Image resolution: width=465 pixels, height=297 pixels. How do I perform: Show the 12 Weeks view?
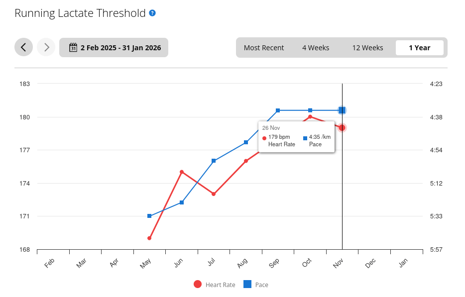367,48
